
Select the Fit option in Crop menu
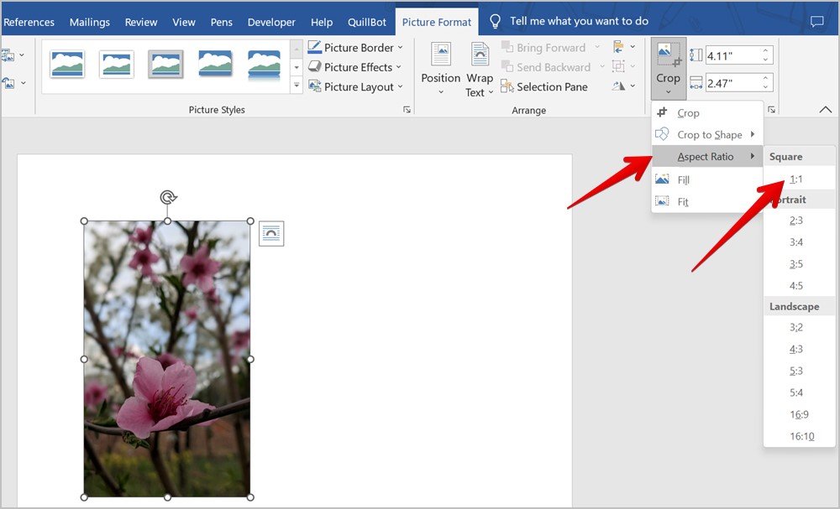[707, 201]
